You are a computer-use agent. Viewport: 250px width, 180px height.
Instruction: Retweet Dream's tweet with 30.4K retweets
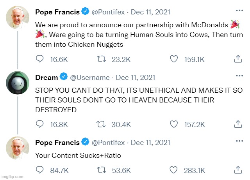pos(100,124)
